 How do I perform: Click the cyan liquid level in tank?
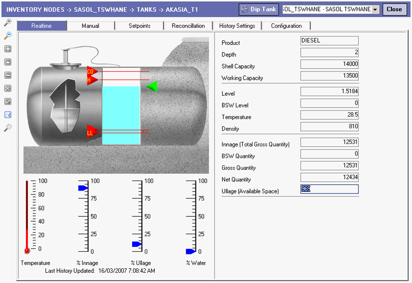[121, 115]
